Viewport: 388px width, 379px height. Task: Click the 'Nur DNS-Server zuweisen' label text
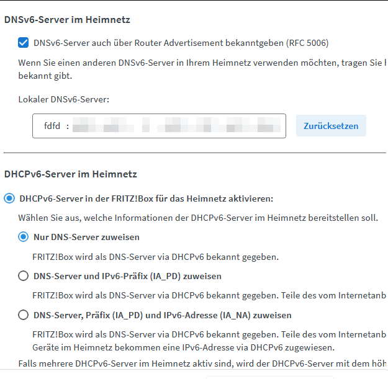pyautogui.click(x=86, y=237)
